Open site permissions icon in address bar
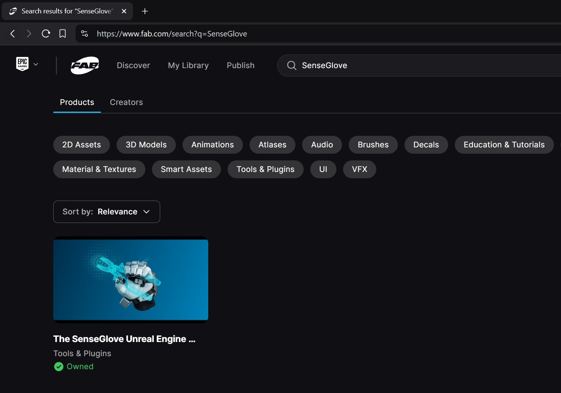 point(85,33)
